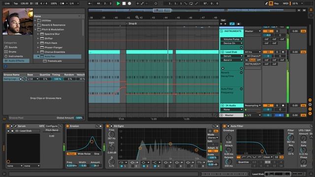Toggle the Draw Mode pencil icon
Image resolution: width=315 pixels, height=177 pixels.
[266, 3]
